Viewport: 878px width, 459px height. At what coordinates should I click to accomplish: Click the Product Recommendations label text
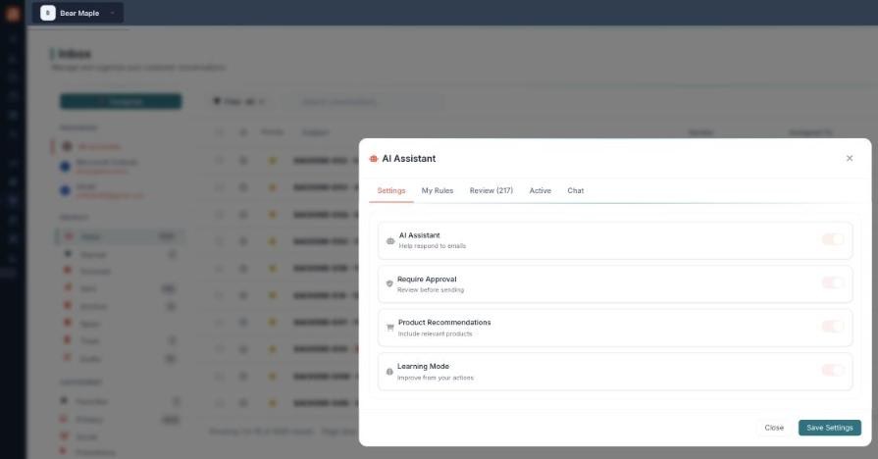(444, 323)
